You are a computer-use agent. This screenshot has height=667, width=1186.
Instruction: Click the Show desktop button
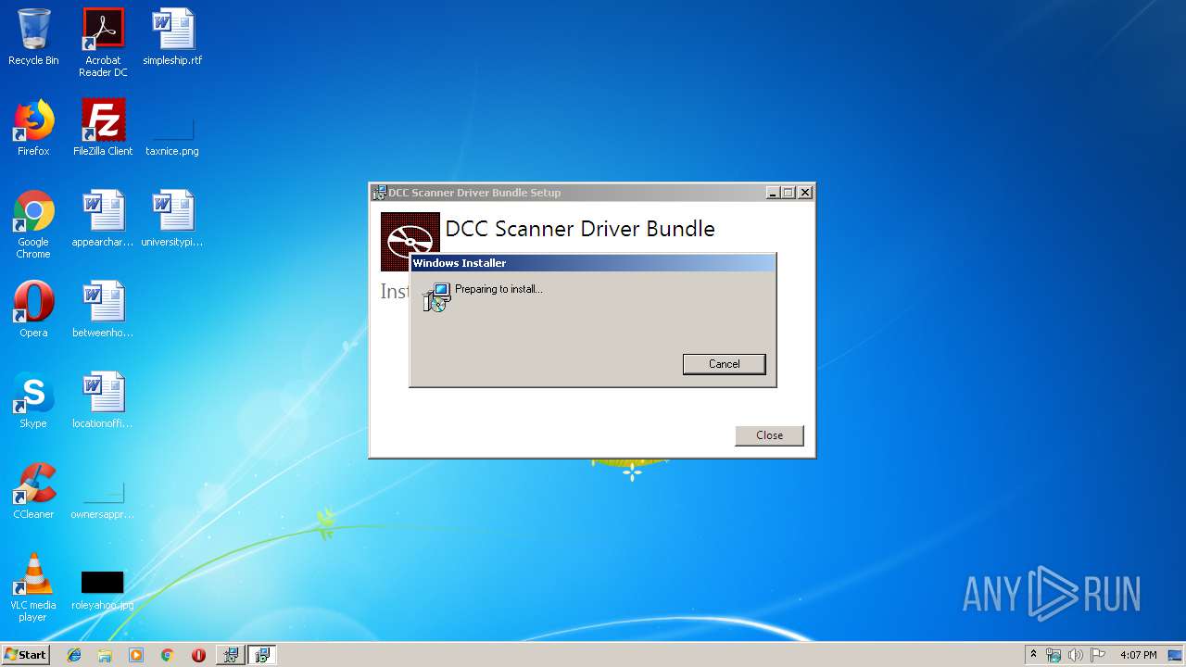pyautogui.click(x=1175, y=655)
